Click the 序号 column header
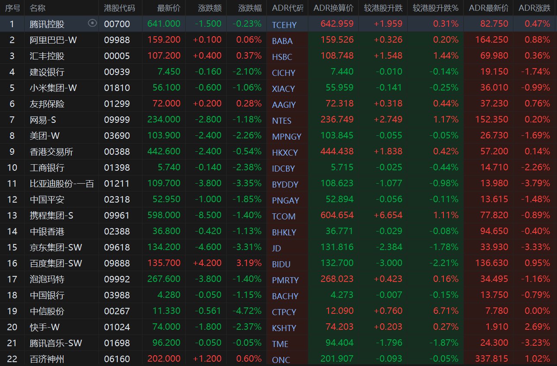The image size is (557, 366). coord(12,8)
